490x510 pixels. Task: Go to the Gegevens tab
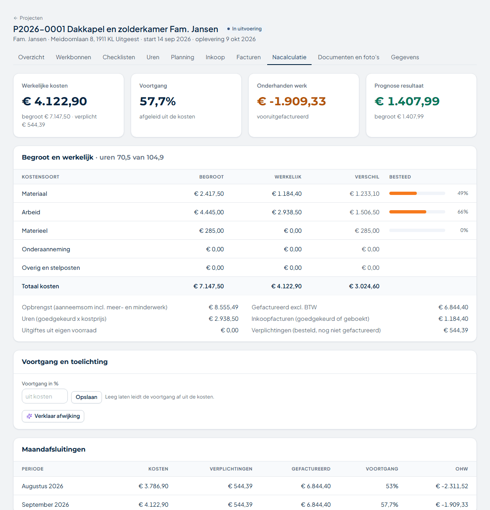[x=405, y=57]
